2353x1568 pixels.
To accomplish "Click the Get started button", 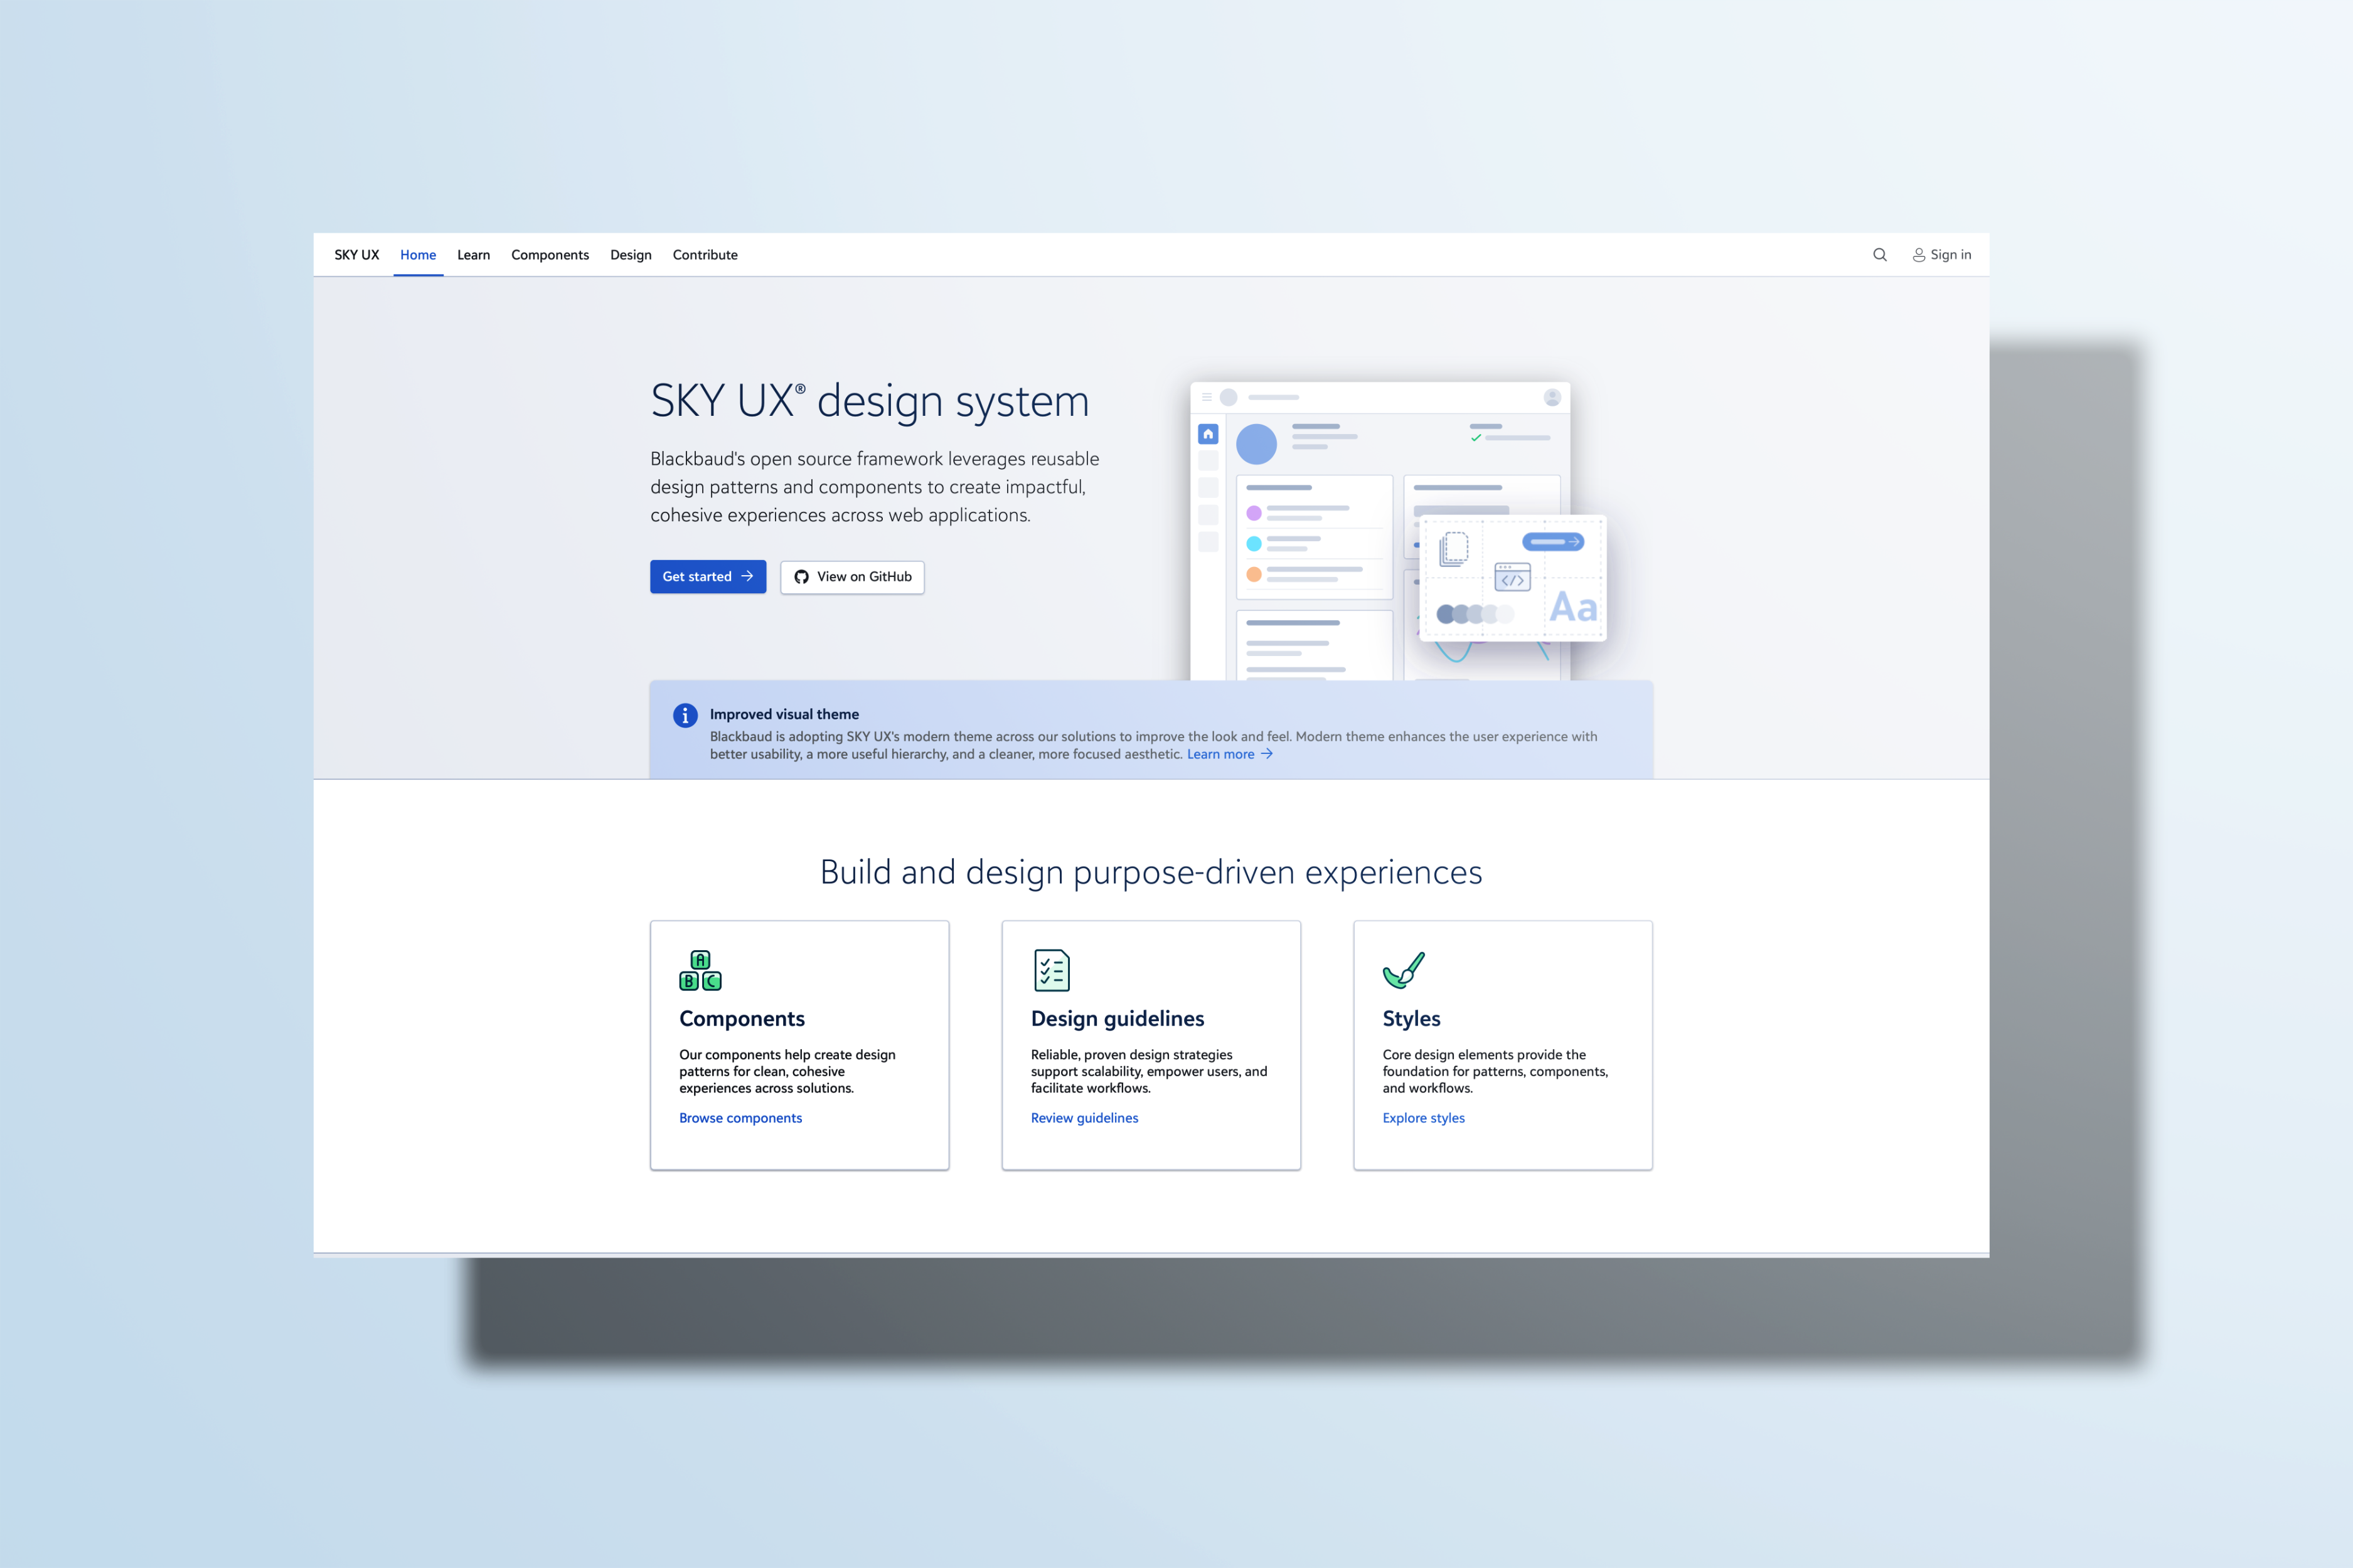I will (708, 577).
